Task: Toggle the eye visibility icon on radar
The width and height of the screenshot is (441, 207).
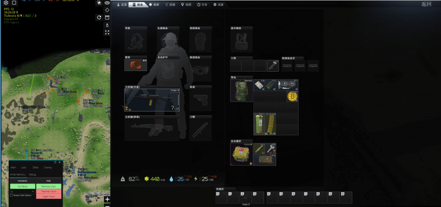Action: point(107,3)
